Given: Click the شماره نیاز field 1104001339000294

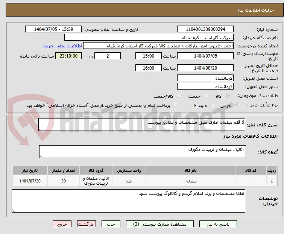Looking at the screenshot, I should click(x=205, y=29).
